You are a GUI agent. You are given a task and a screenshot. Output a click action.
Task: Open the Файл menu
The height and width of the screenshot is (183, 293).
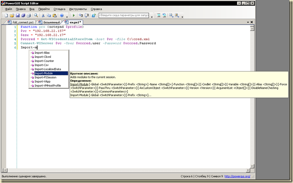pyautogui.click(x=9, y=9)
